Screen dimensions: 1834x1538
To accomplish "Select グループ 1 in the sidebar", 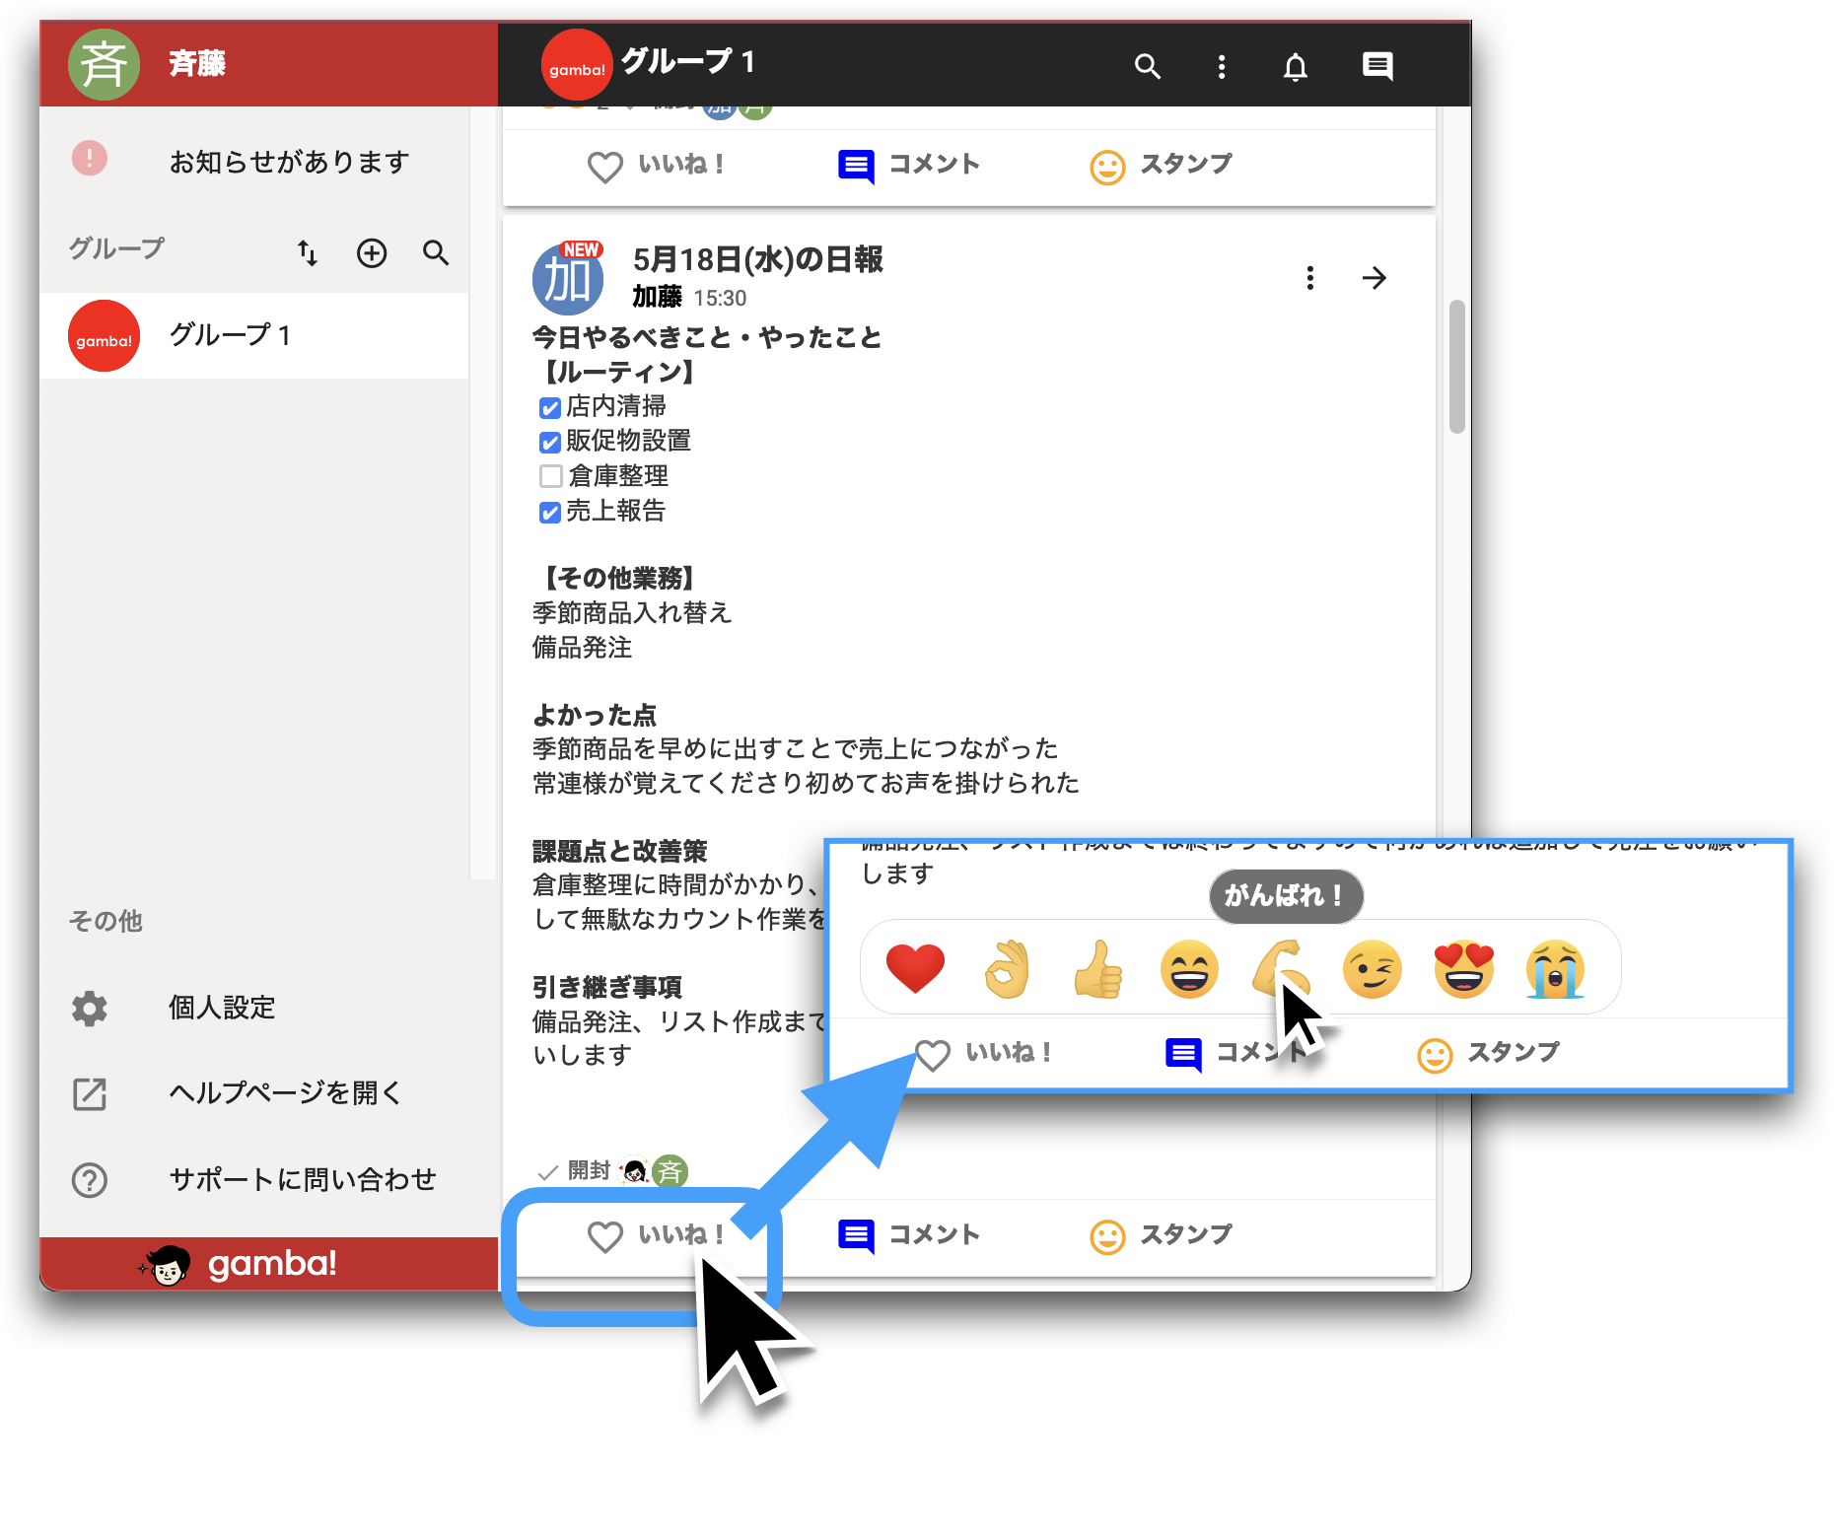I will tap(254, 335).
